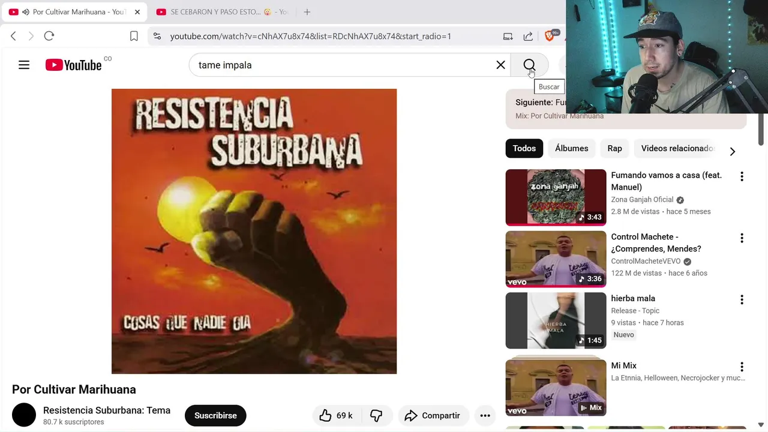Open more actions ellipsis below video
Screen dimensions: 768x432
pos(485,415)
